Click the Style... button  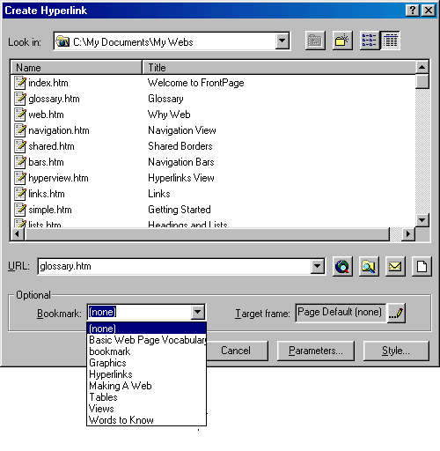396,351
